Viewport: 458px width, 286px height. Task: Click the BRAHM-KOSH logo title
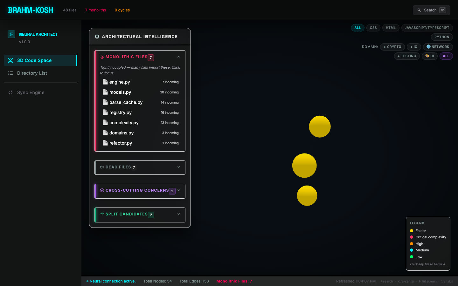[31, 10]
